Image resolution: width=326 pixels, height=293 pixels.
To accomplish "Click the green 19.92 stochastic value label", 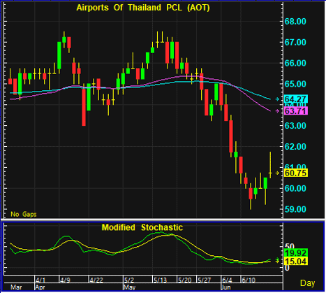I will click(x=296, y=252).
